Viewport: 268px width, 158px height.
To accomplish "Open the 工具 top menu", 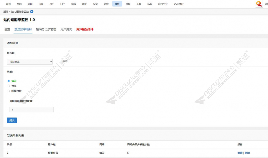I will 139,4.
